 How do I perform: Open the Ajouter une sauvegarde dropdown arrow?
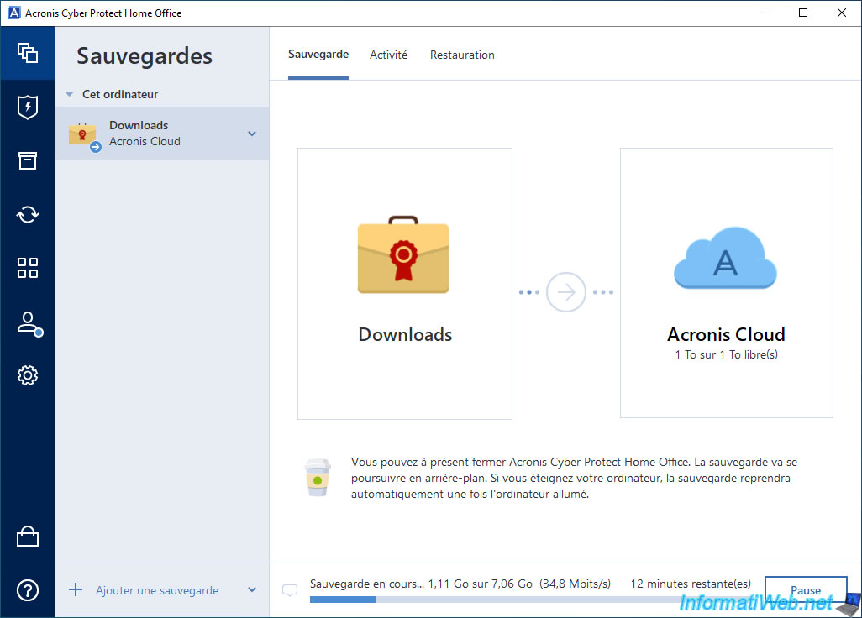click(x=252, y=590)
